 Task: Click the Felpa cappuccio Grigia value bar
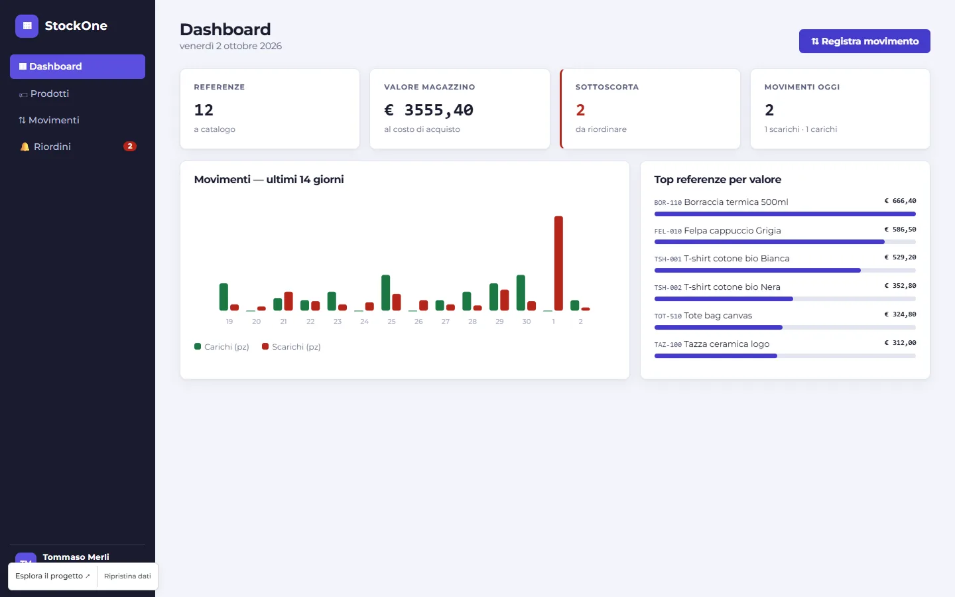[785, 242]
